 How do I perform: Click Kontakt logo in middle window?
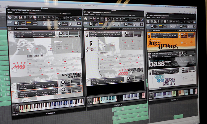point(85,19)
